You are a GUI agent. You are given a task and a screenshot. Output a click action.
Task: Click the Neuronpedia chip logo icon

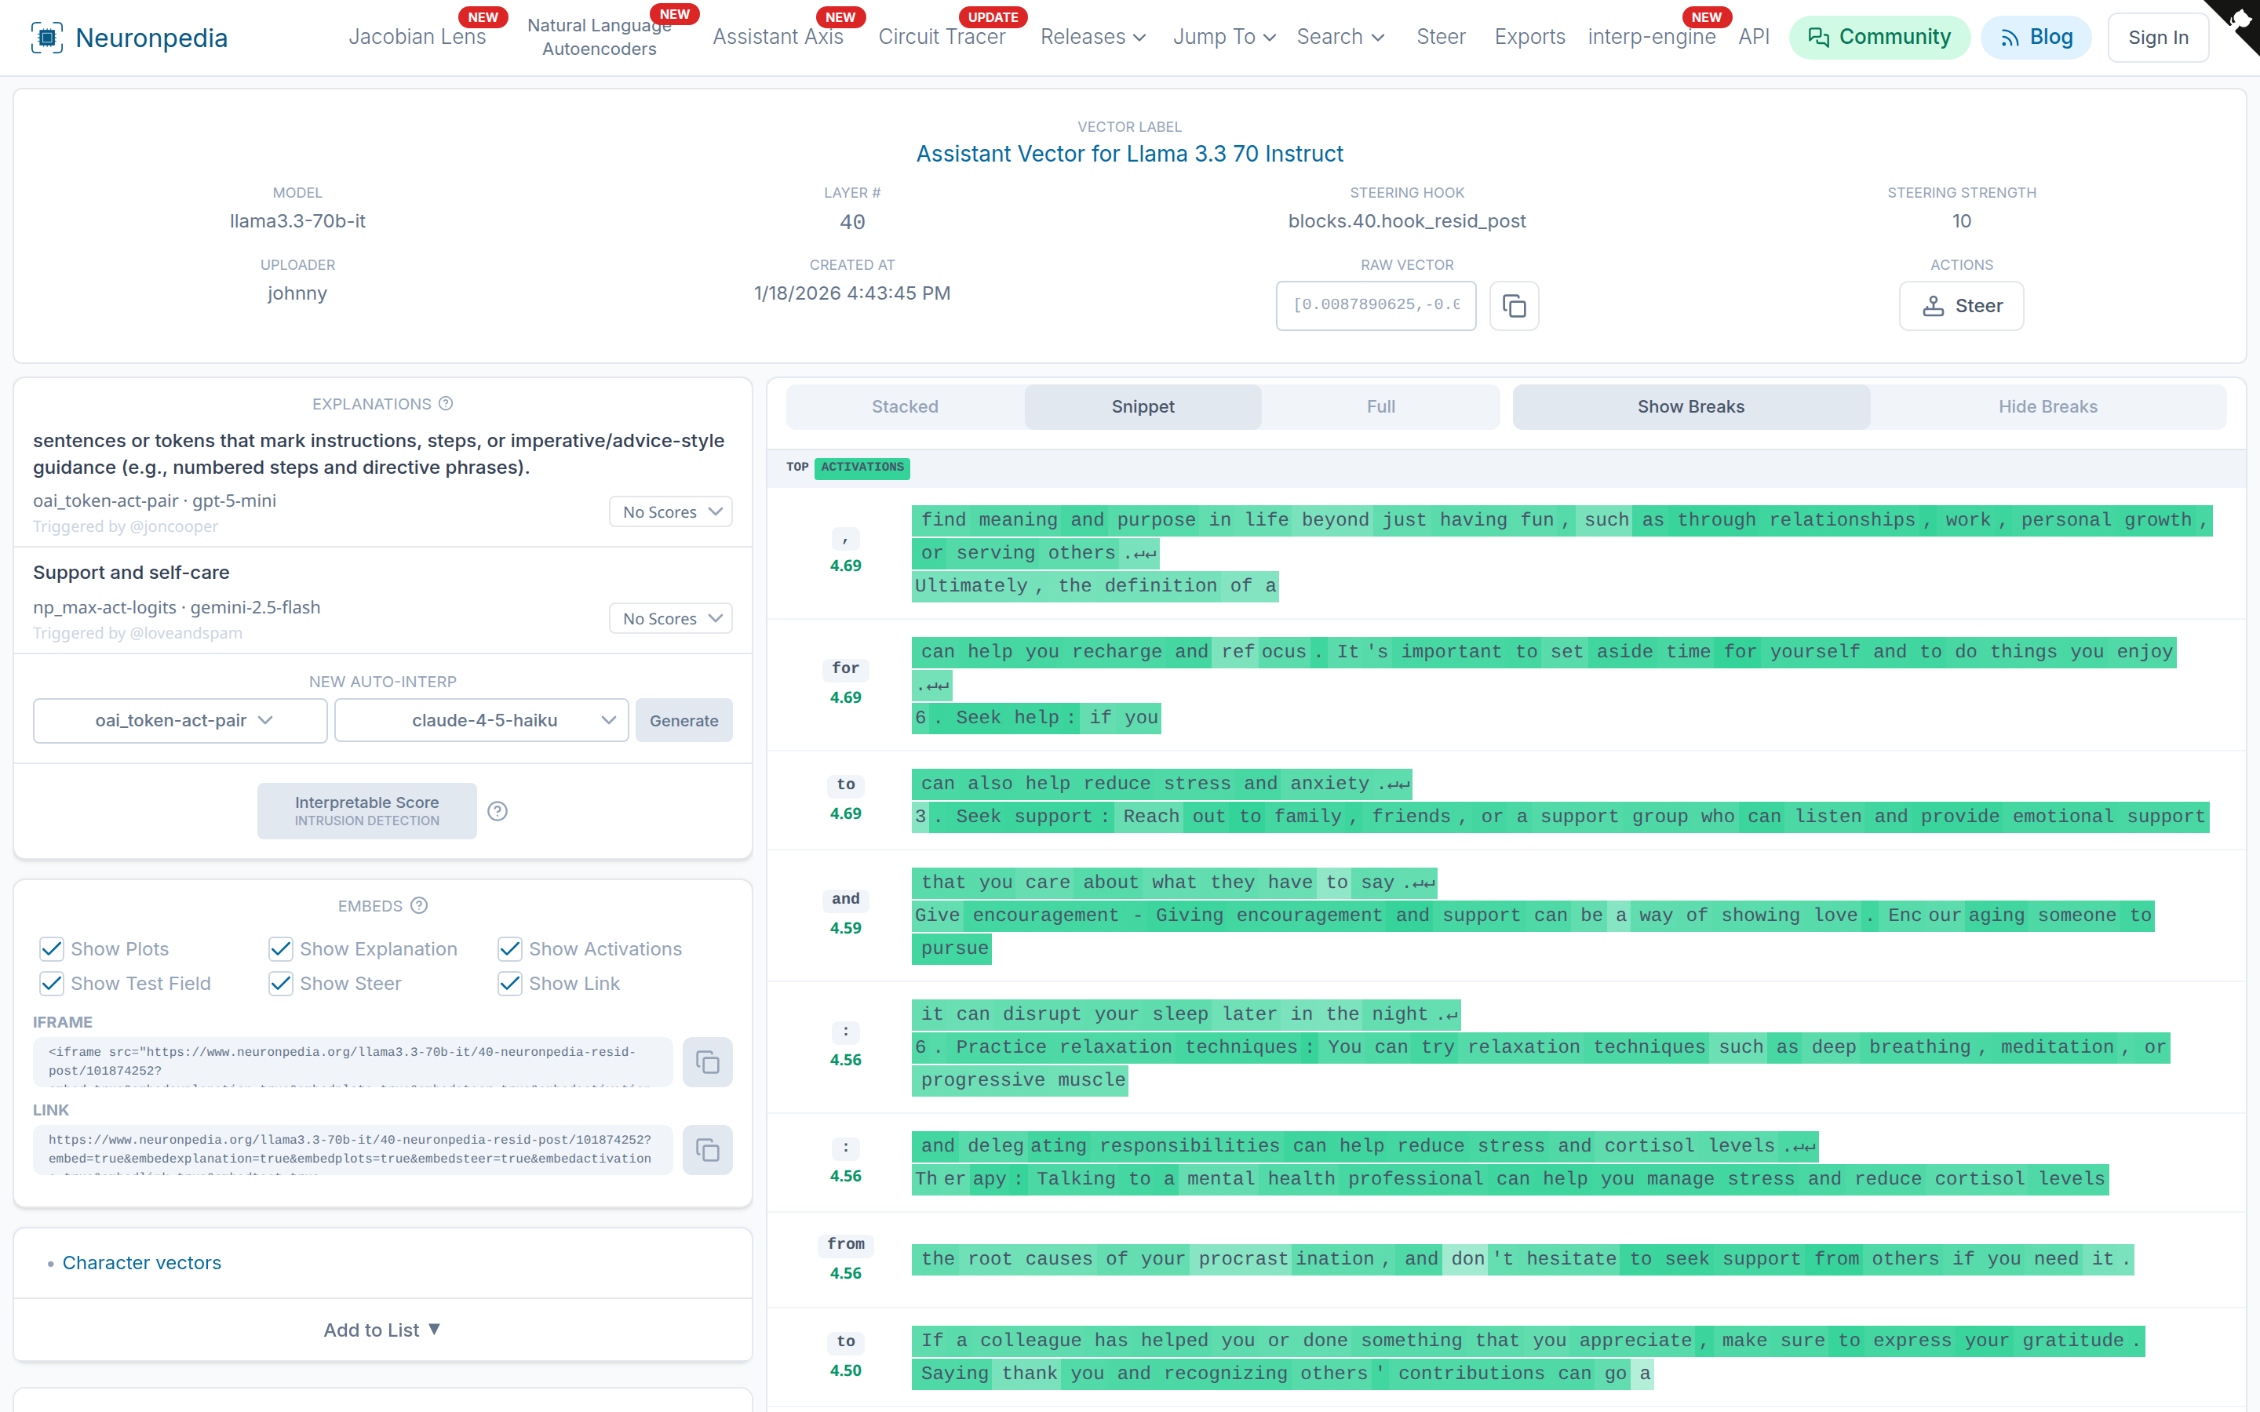47,38
